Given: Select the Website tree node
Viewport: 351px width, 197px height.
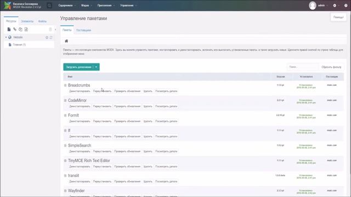Looking at the screenshot, I should pos(18,37).
